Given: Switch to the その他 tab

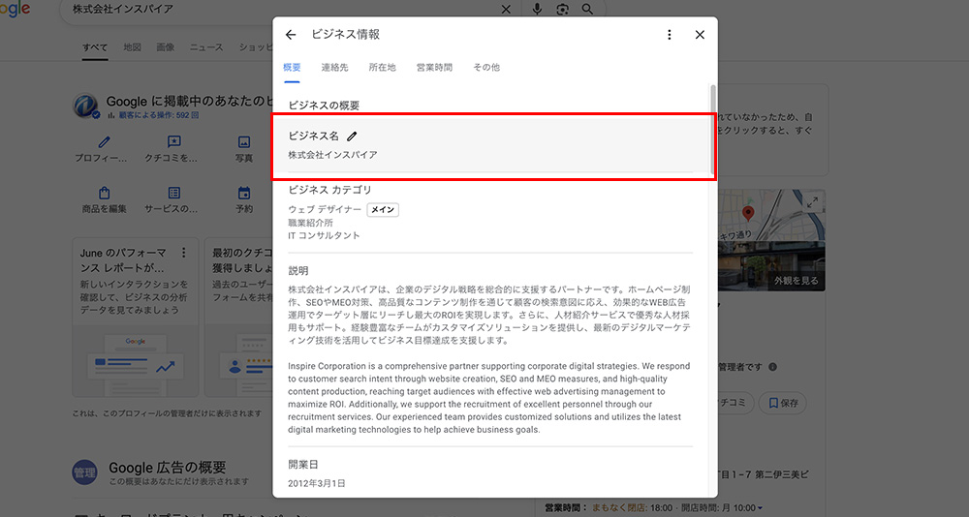Looking at the screenshot, I should [486, 68].
